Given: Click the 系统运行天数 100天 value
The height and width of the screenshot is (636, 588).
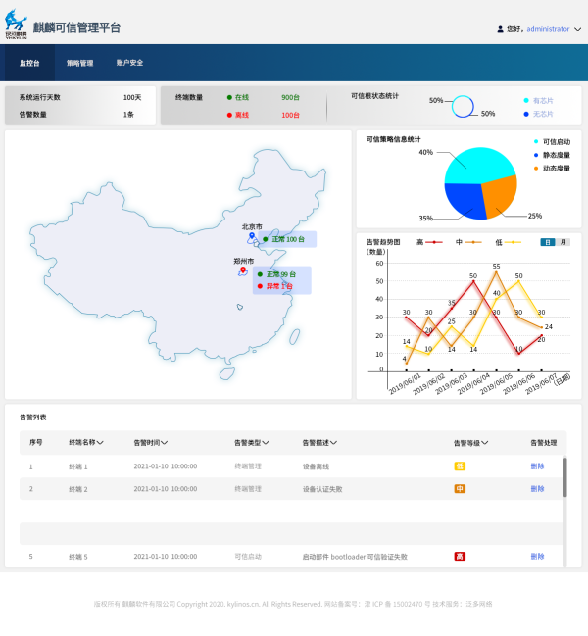Looking at the screenshot, I should (132, 97).
